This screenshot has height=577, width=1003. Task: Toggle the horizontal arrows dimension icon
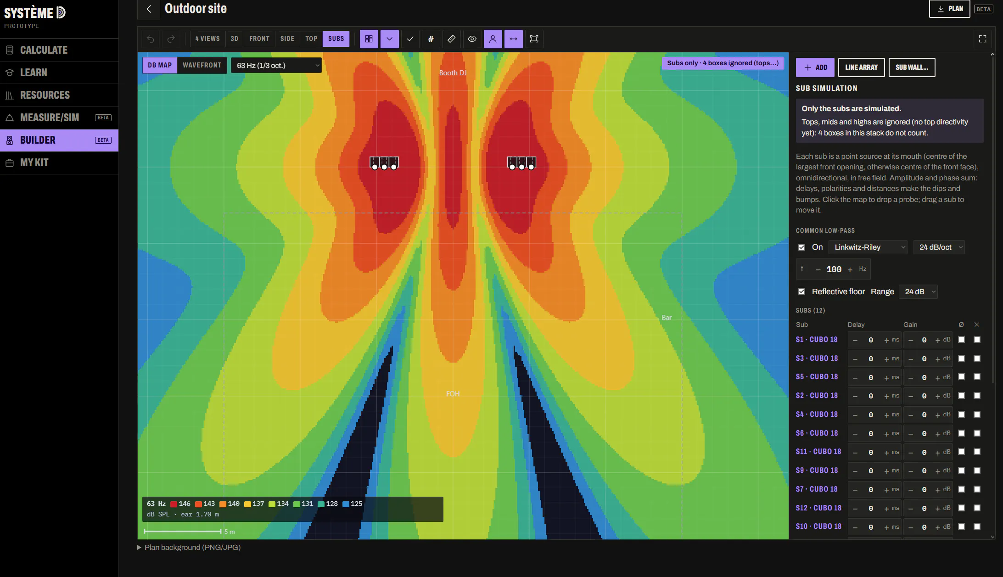(x=513, y=39)
